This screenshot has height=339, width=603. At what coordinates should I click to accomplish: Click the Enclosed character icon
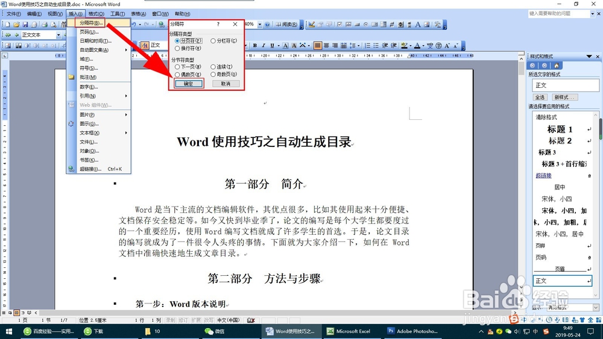438,45
